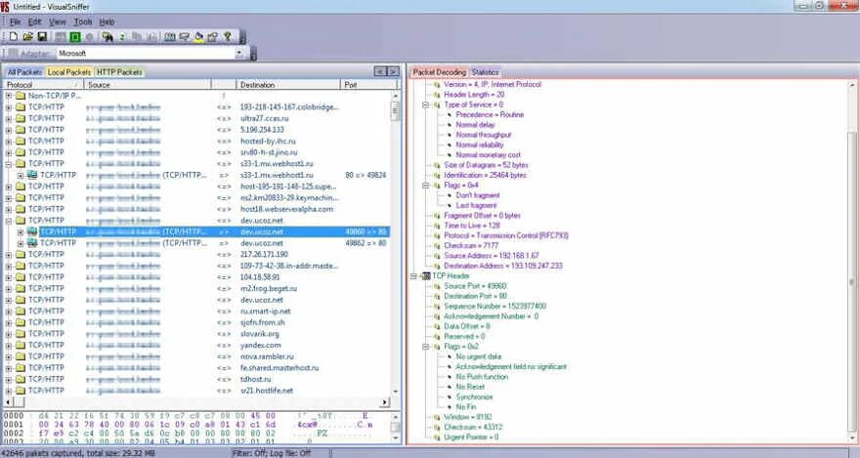Expand the ultra27.ccas.ru connection row

point(8,118)
